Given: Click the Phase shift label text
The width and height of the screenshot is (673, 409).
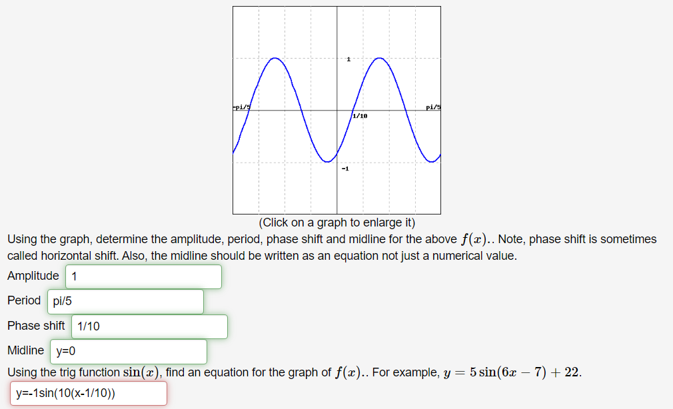Looking at the screenshot, I should (x=36, y=326).
